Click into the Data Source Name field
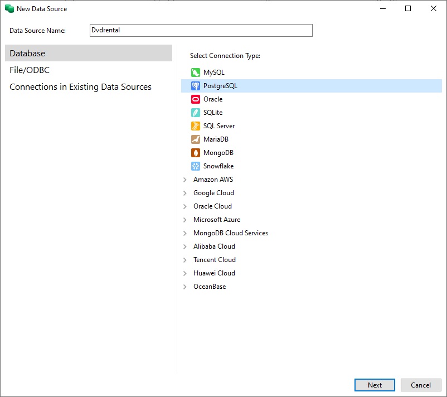This screenshot has width=447, height=397. [201, 30]
